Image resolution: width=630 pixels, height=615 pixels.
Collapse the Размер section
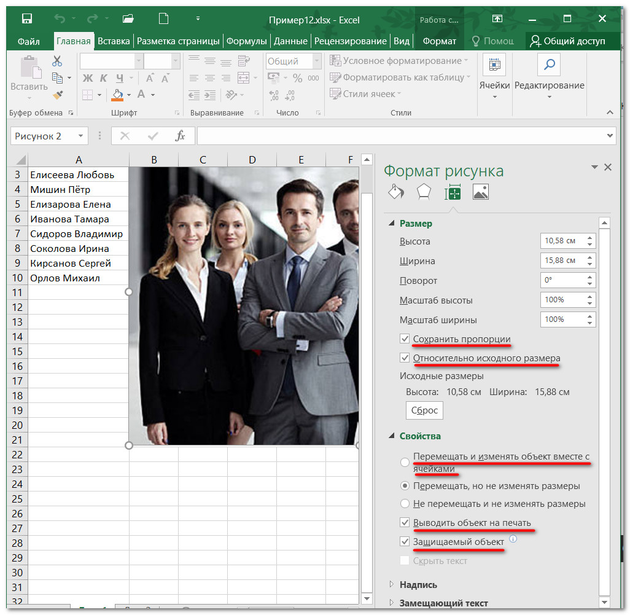392,224
